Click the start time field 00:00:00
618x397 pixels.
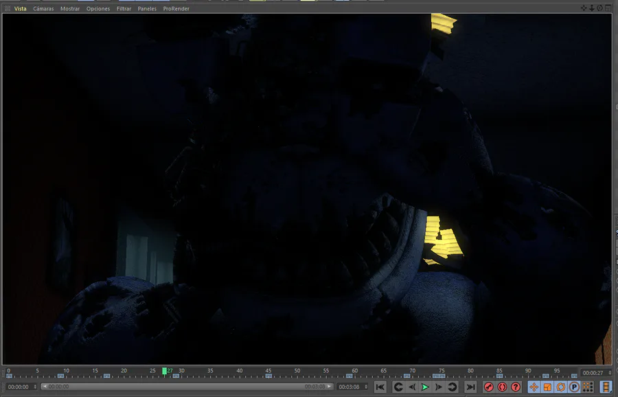click(x=20, y=387)
